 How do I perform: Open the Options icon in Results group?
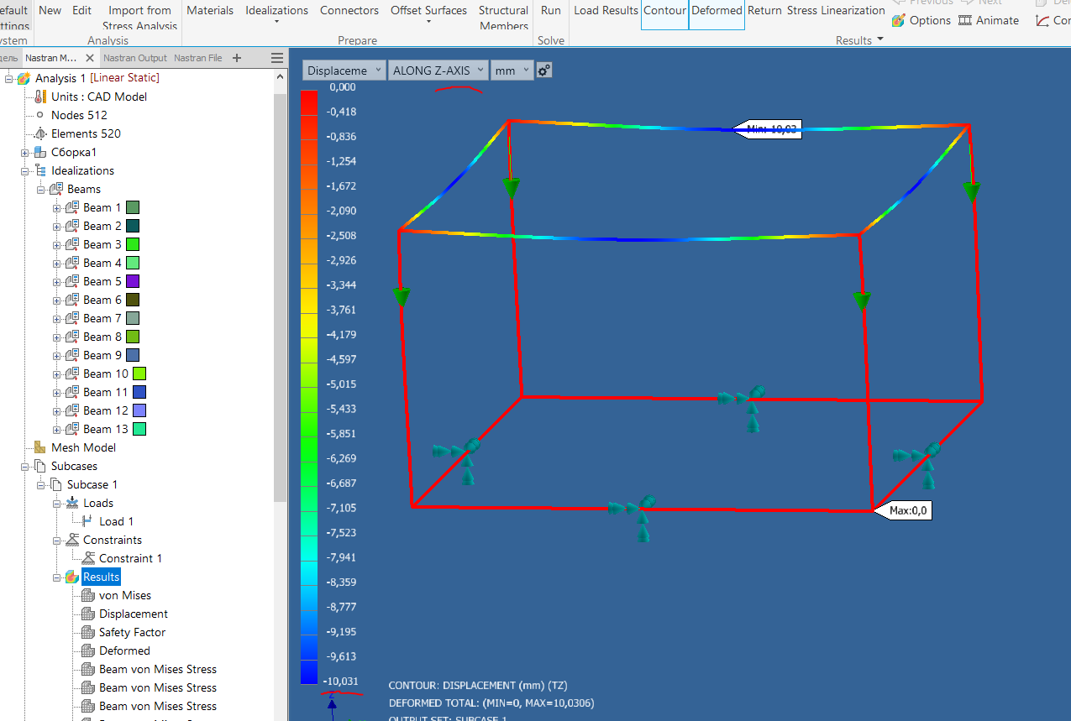[x=921, y=19]
